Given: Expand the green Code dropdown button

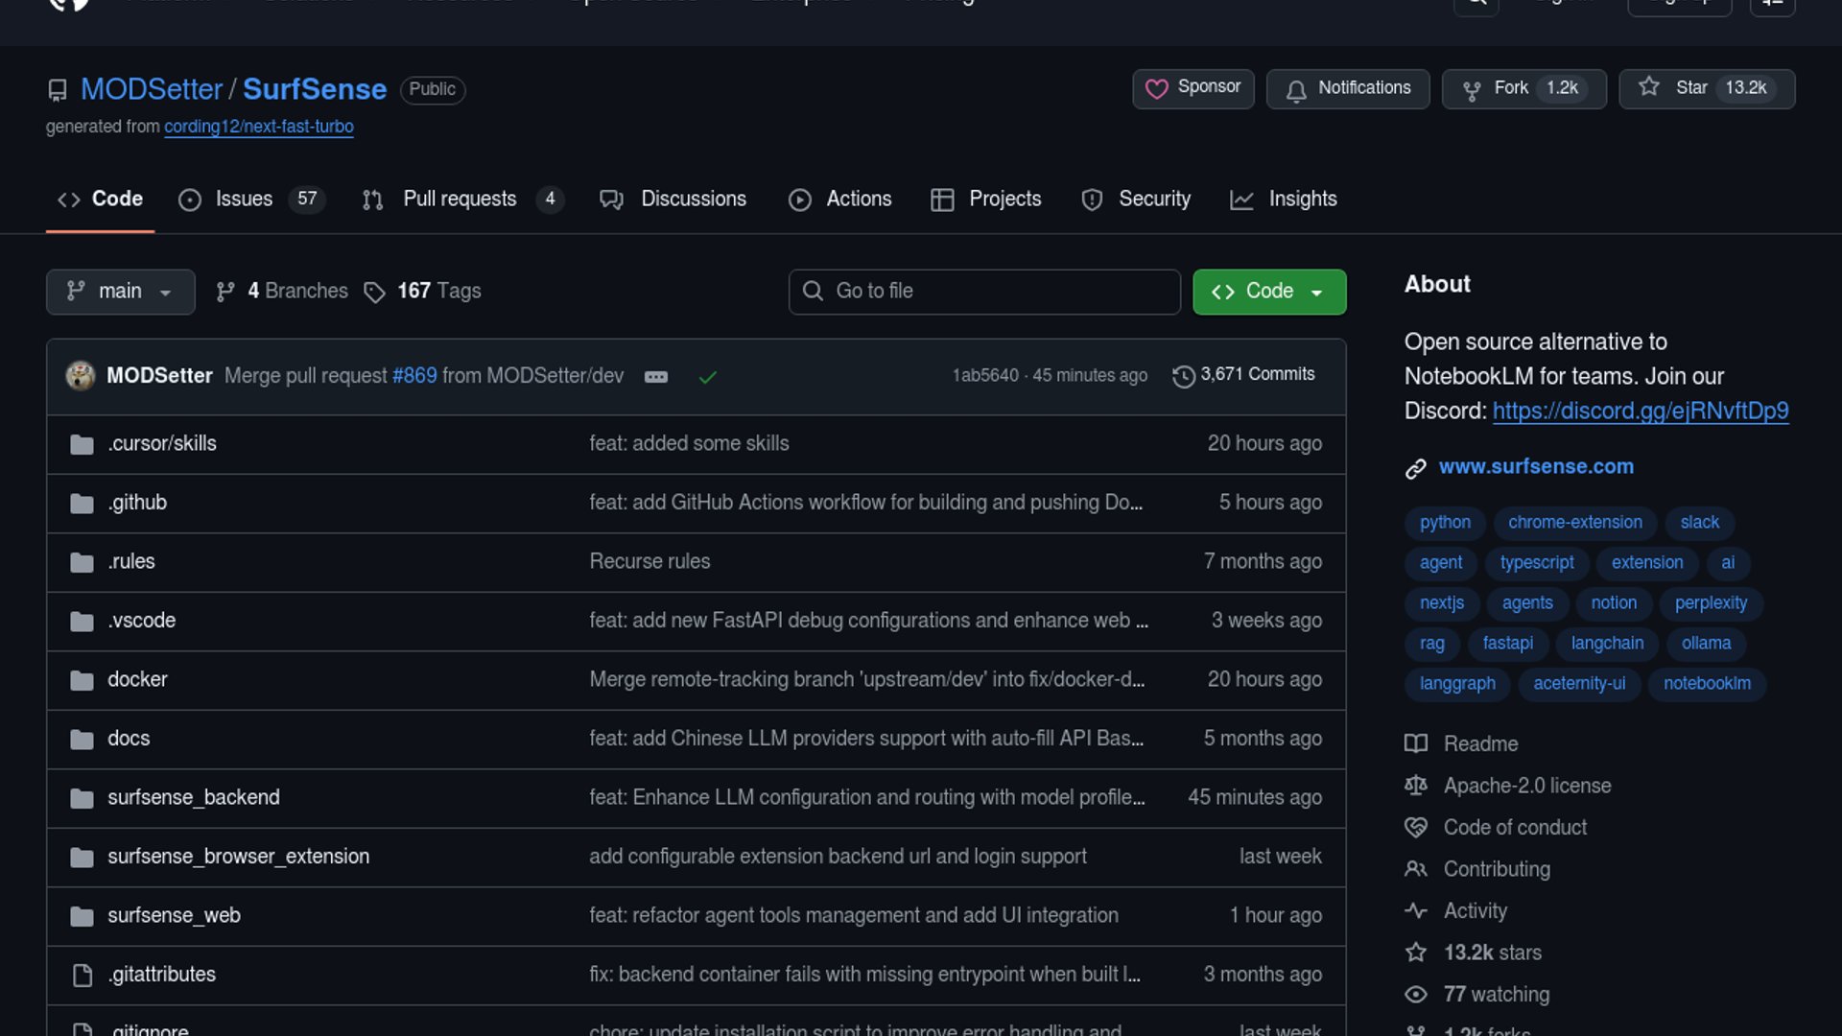Looking at the screenshot, I should coord(1268,292).
